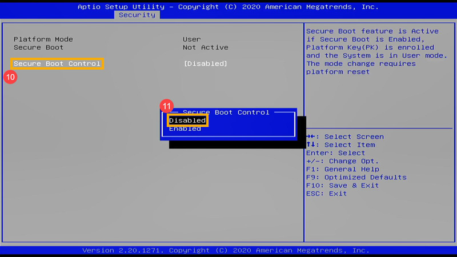Click the up-down arrows beside Select Item
The height and width of the screenshot is (257, 457).
pyautogui.click(x=312, y=145)
